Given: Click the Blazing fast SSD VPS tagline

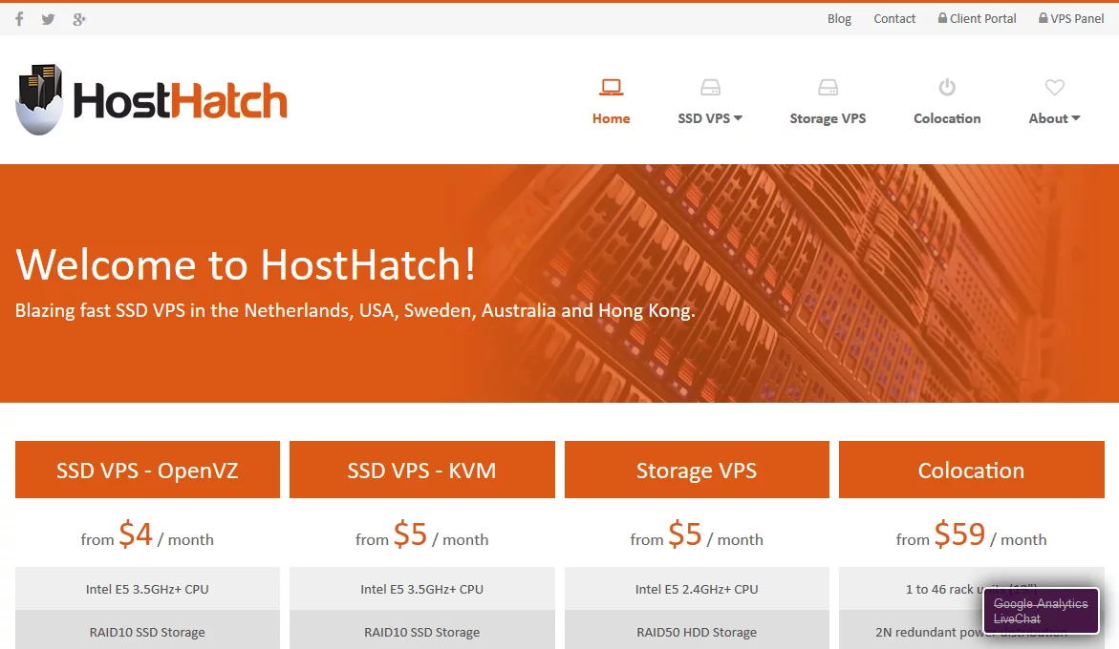Looking at the screenshot, I should tap(355, 310).
